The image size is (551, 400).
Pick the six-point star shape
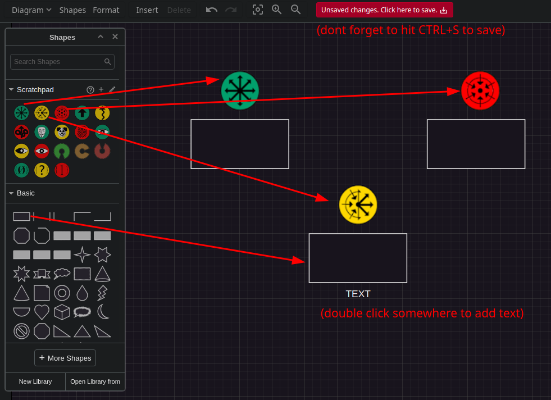pyautogui.click(x=102, y=254)
